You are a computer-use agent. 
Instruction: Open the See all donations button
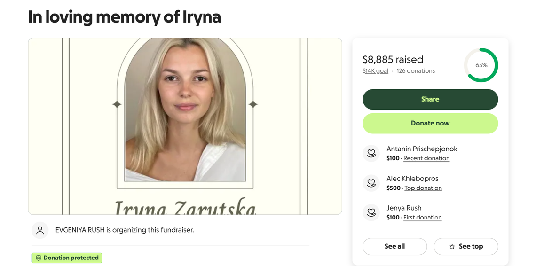[394, 246]
